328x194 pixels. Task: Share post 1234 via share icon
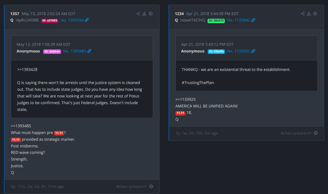(303, 14)
